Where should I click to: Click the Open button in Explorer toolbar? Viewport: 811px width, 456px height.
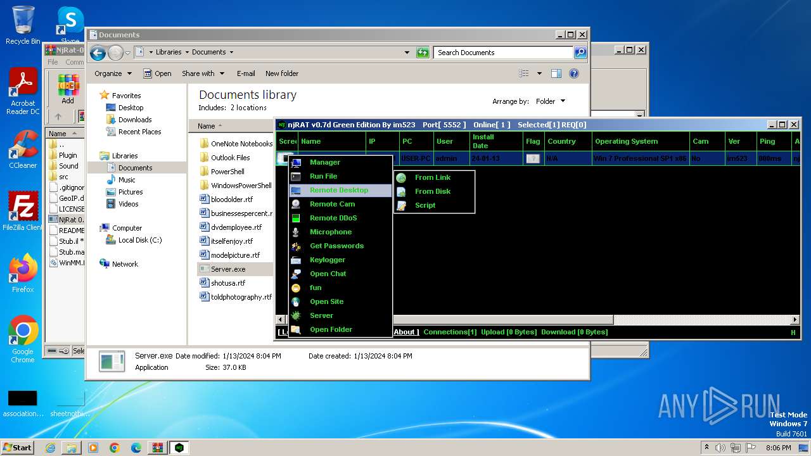click(157, 73)
